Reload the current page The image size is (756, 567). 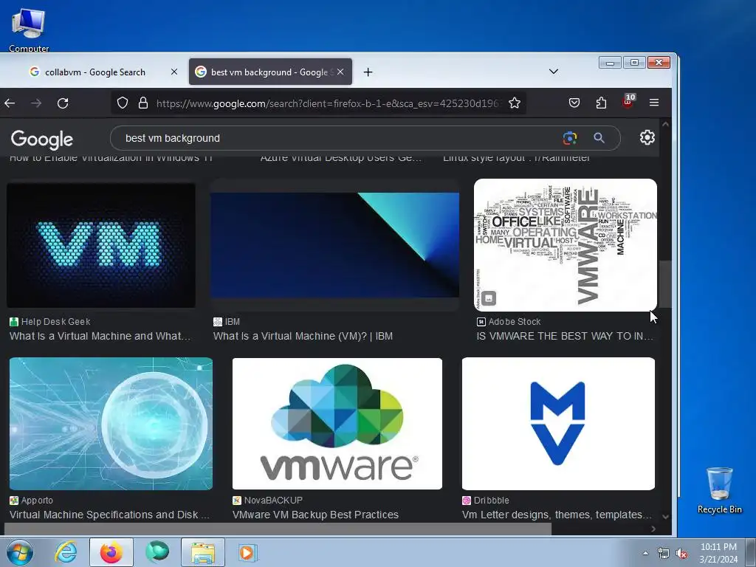[63, 103]
